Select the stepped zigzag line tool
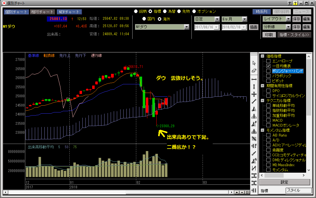 (254, 154)
